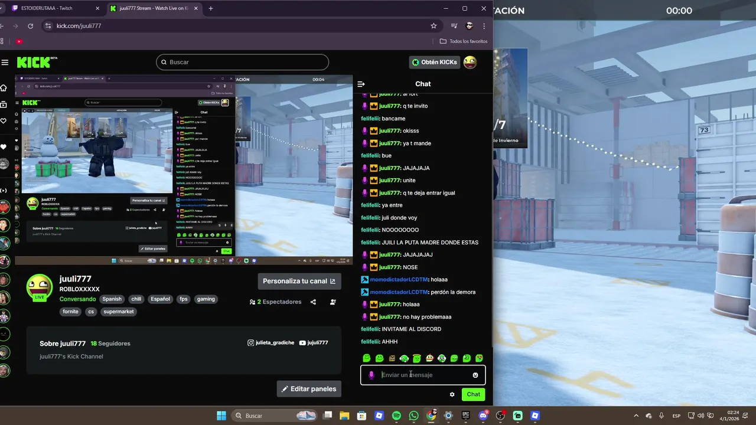Send message with green Chat button
This screenshot has width=756, height=425.
[474, 394]
